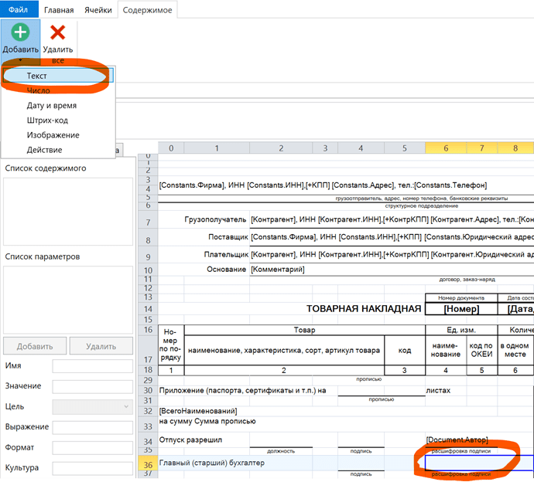Click the Номер документа header cell
The width and height of the screenshot is (534, 482).
(x=461, y=297)
